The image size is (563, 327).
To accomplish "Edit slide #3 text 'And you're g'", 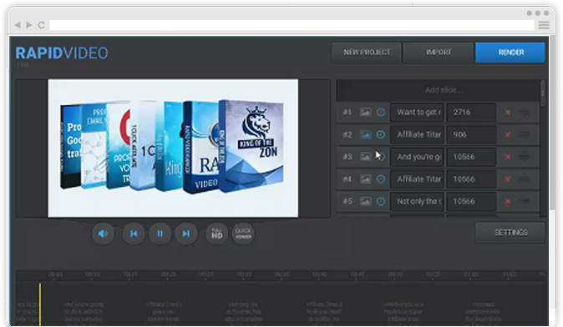I will click(417, 157).
